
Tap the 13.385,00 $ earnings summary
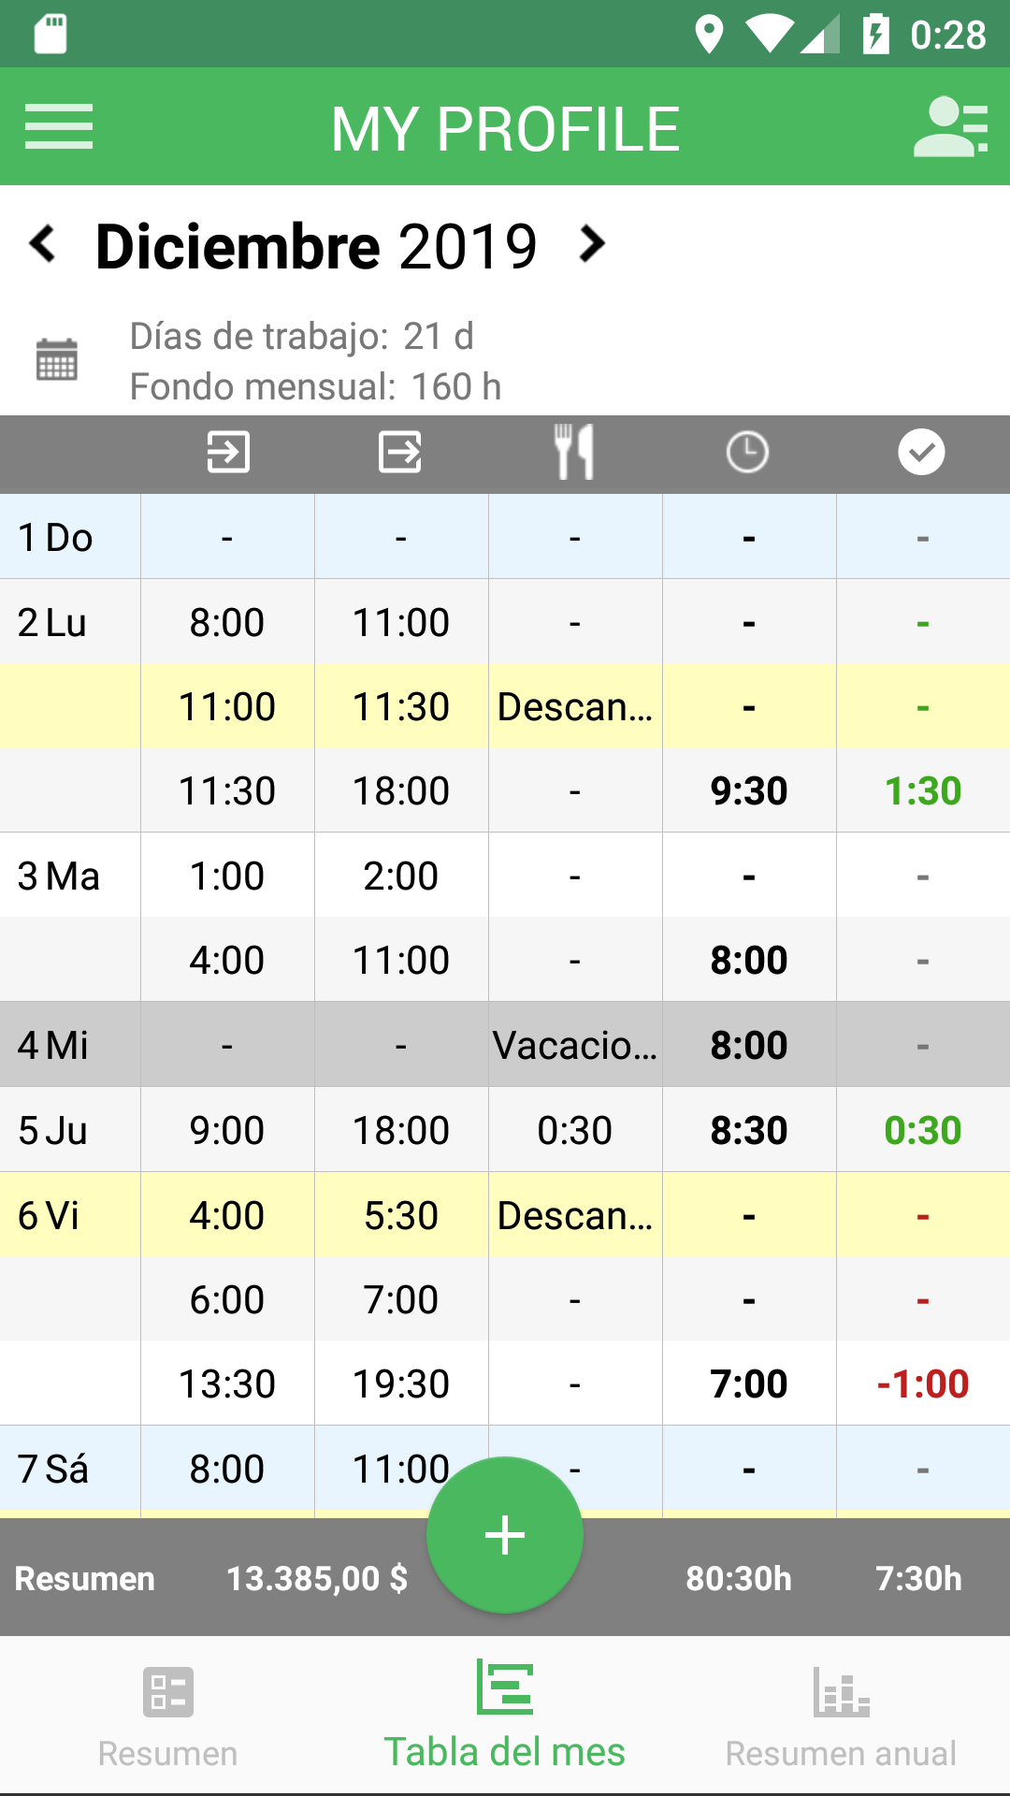pos(317,1578)
